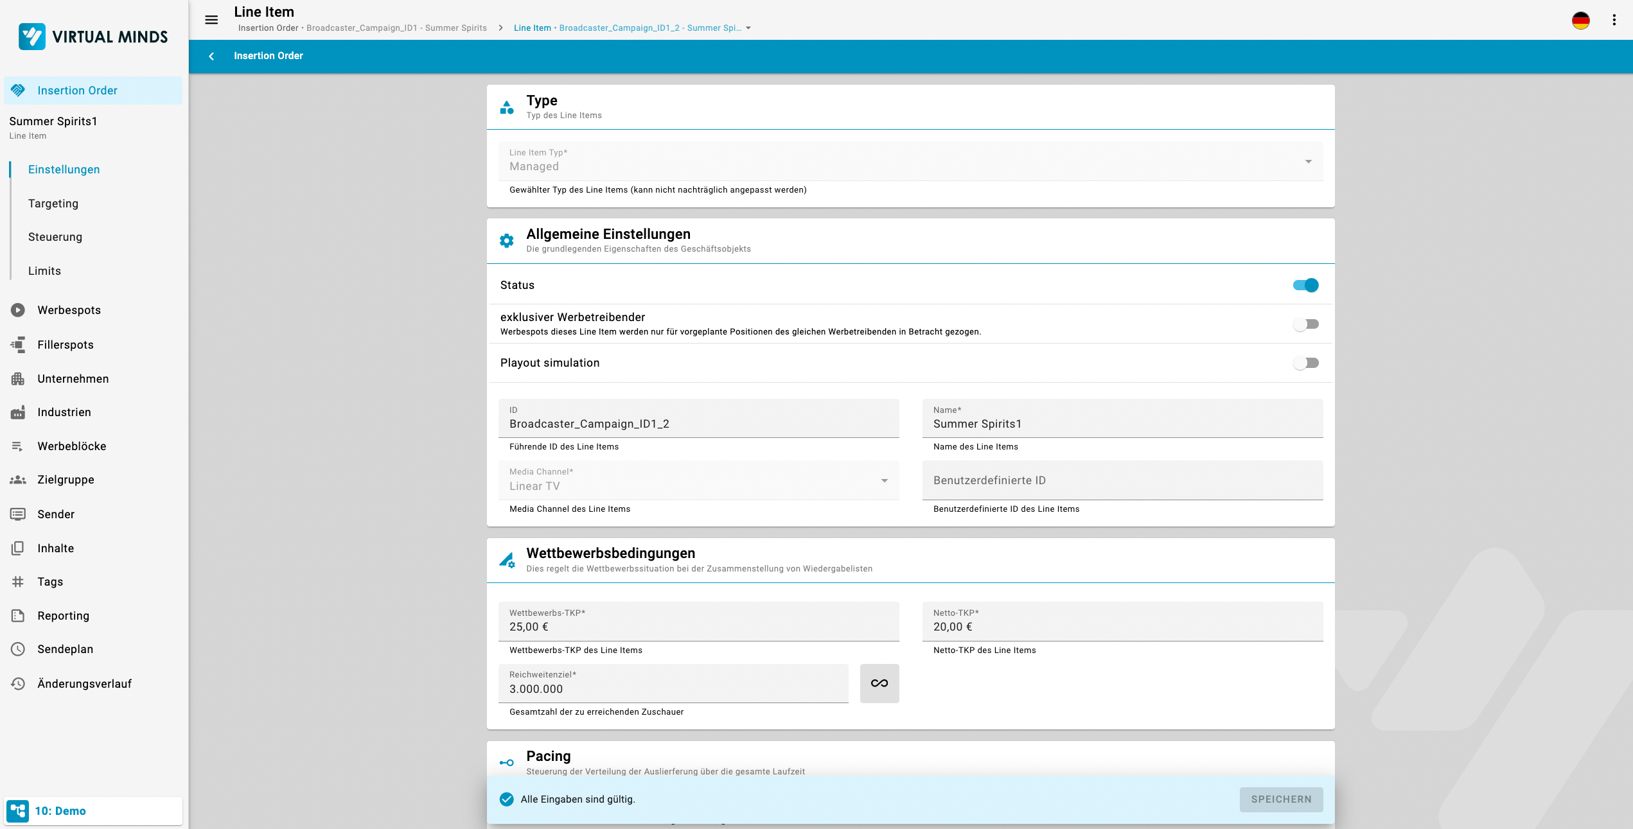Expand the Line Item breadcrumb dropdown arrow
This screenshot has width=1633, height=829.
tap(748, 28)
